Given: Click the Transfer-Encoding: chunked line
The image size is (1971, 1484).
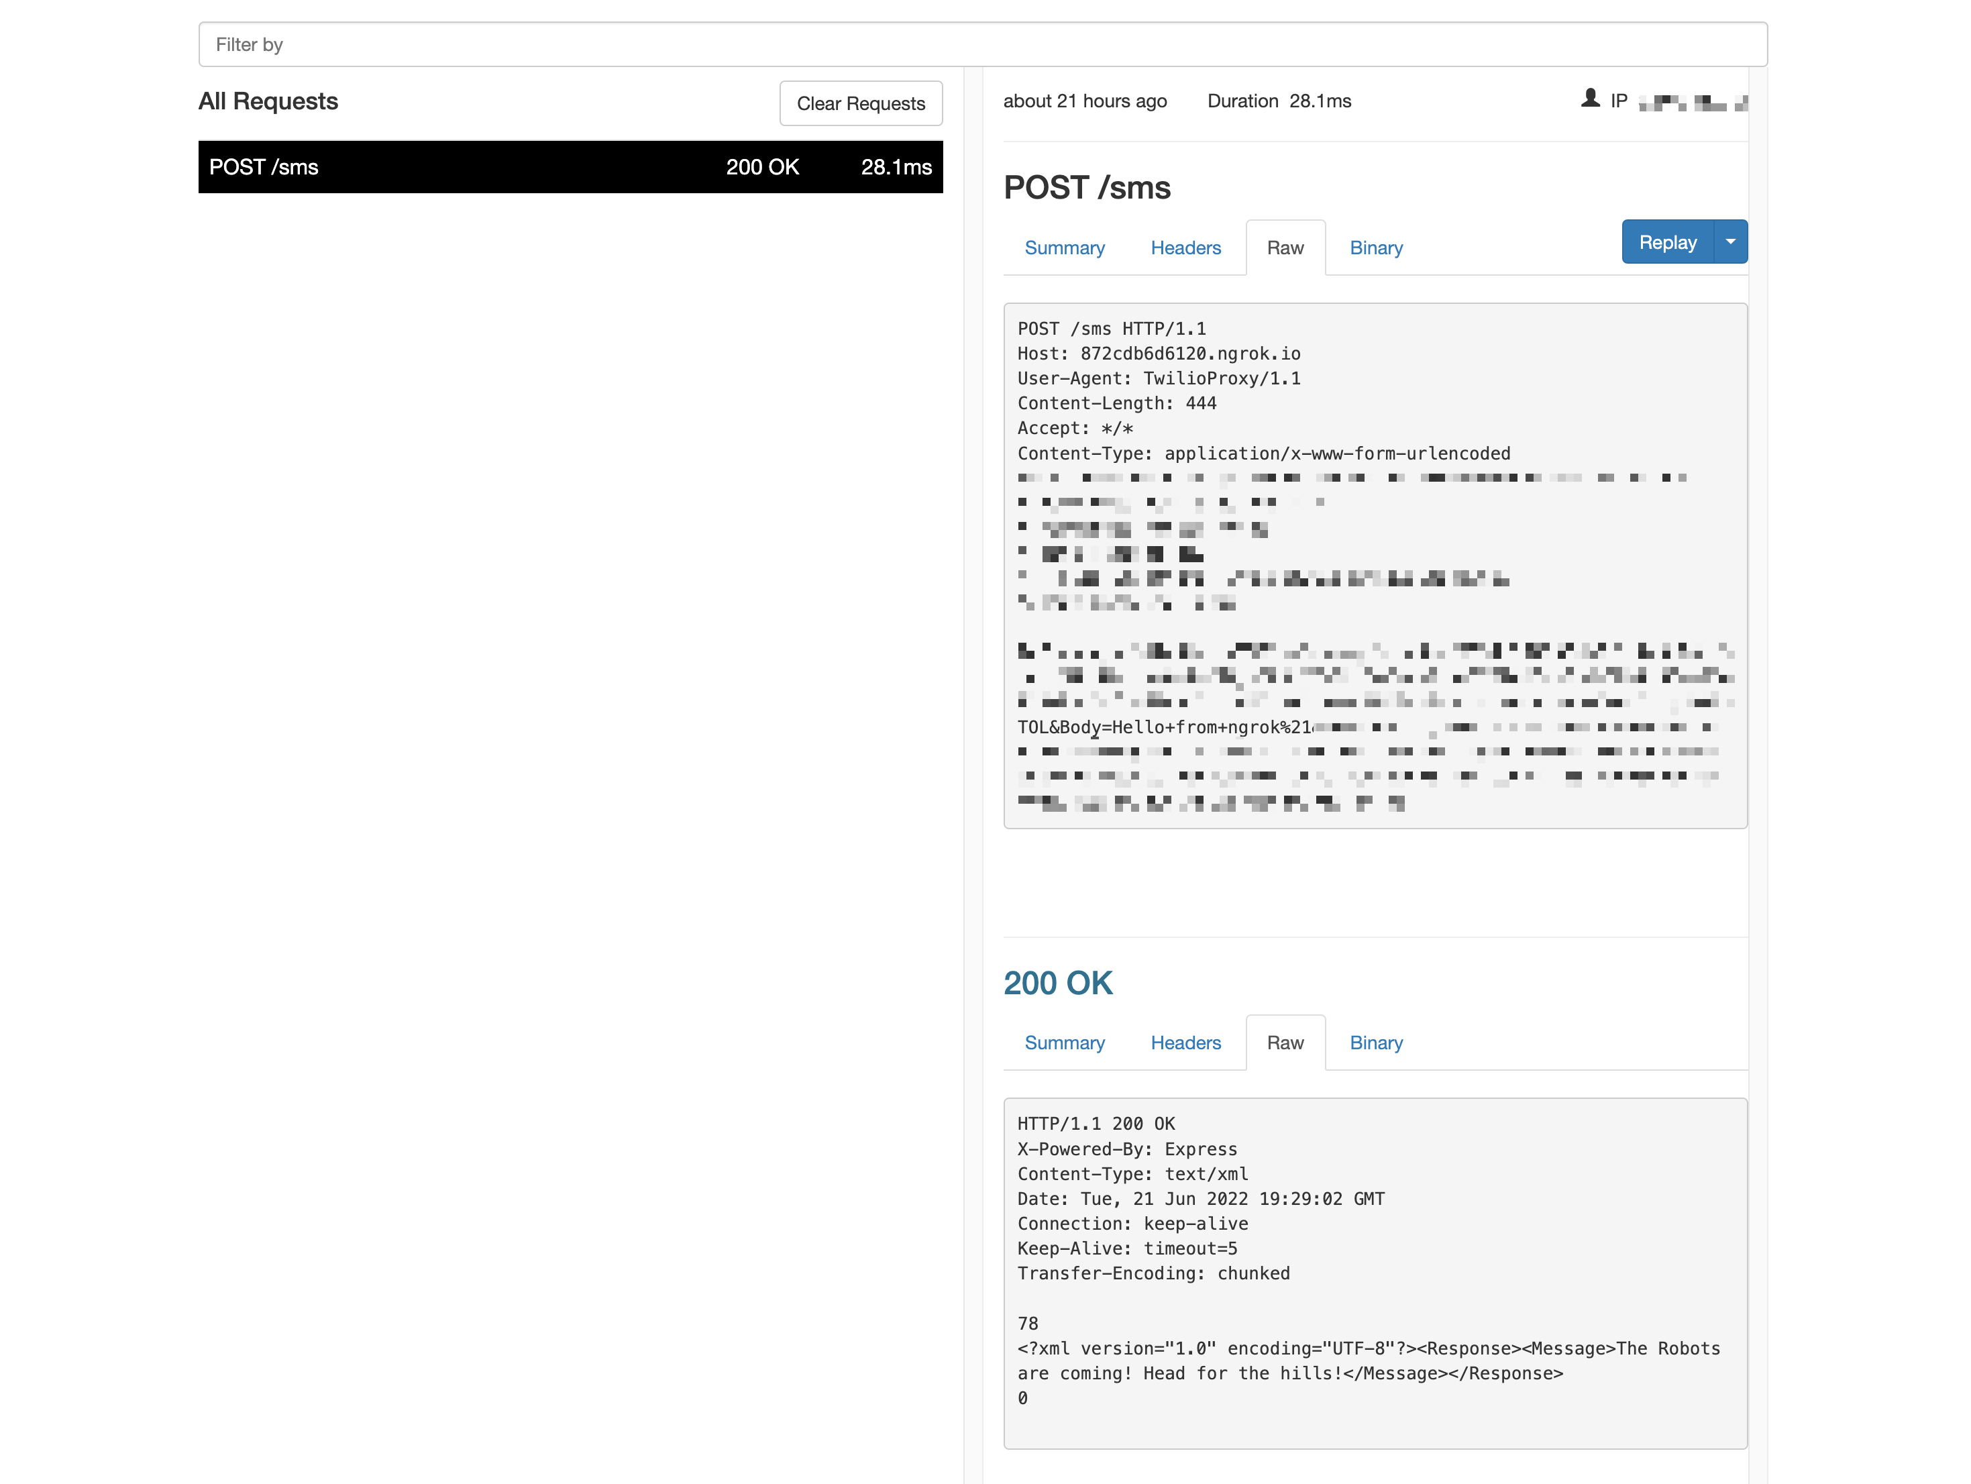Looking at the screenshot, I should [x=1153, y=1275].
